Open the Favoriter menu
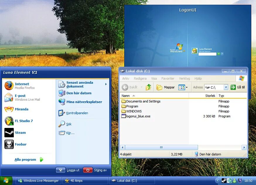 168,78
